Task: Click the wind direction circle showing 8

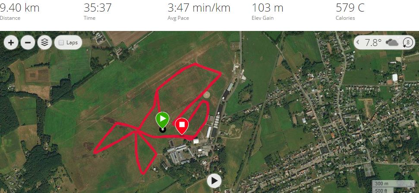Action: pyautogui.click(x=408, y=43)
